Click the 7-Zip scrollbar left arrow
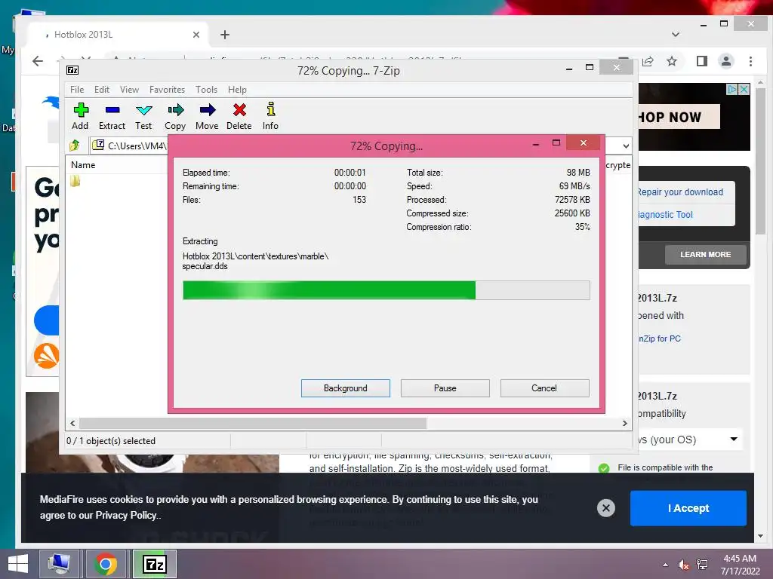 coord(73,423)
